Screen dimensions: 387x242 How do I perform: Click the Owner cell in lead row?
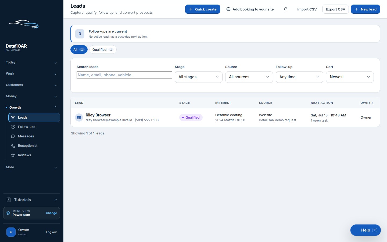[x=366, y=118]
